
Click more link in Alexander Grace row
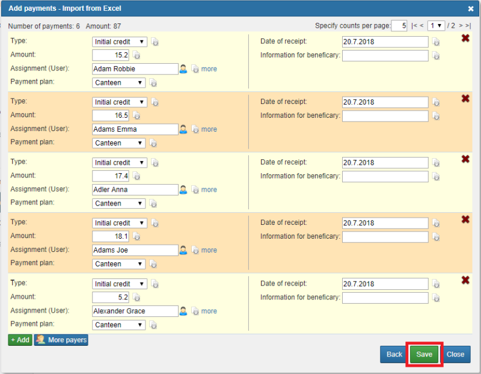[x=209, y=311]
